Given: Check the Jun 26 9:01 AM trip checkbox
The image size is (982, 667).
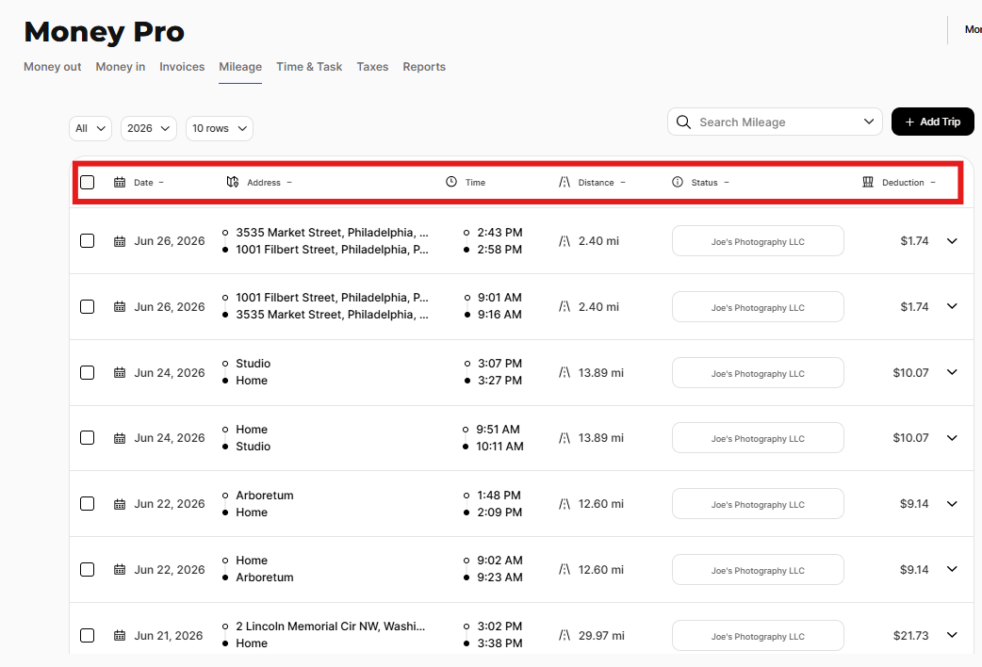Looking at the screenshot, I should pyautogui.click(x=87, y=307).
